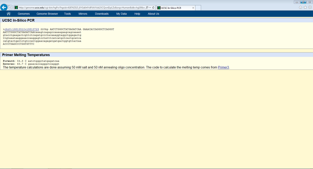Image resolution: width=313 pixels, height=169 pixels.
Task: Open browser settings gear icon
Action: click(309, 7)
